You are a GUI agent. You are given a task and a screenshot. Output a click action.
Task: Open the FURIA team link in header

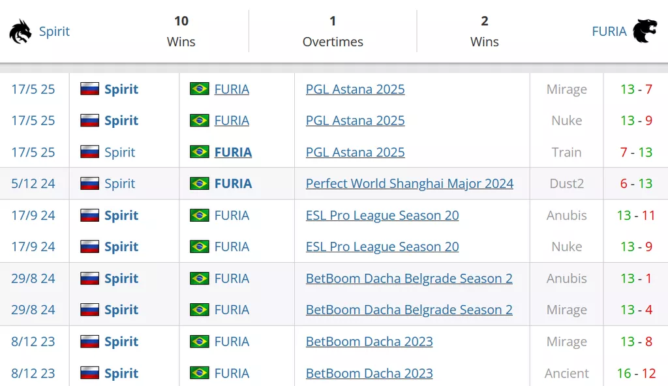(x=609, y=31)
